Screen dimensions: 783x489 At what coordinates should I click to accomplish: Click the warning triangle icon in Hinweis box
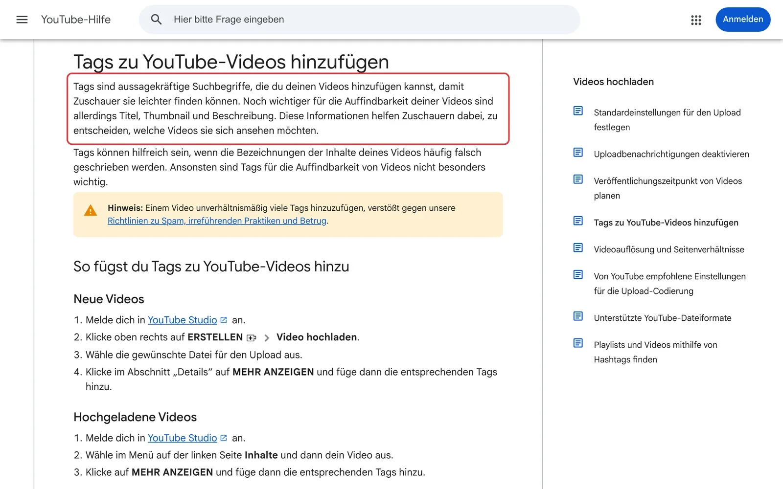[x=91, y=211]
